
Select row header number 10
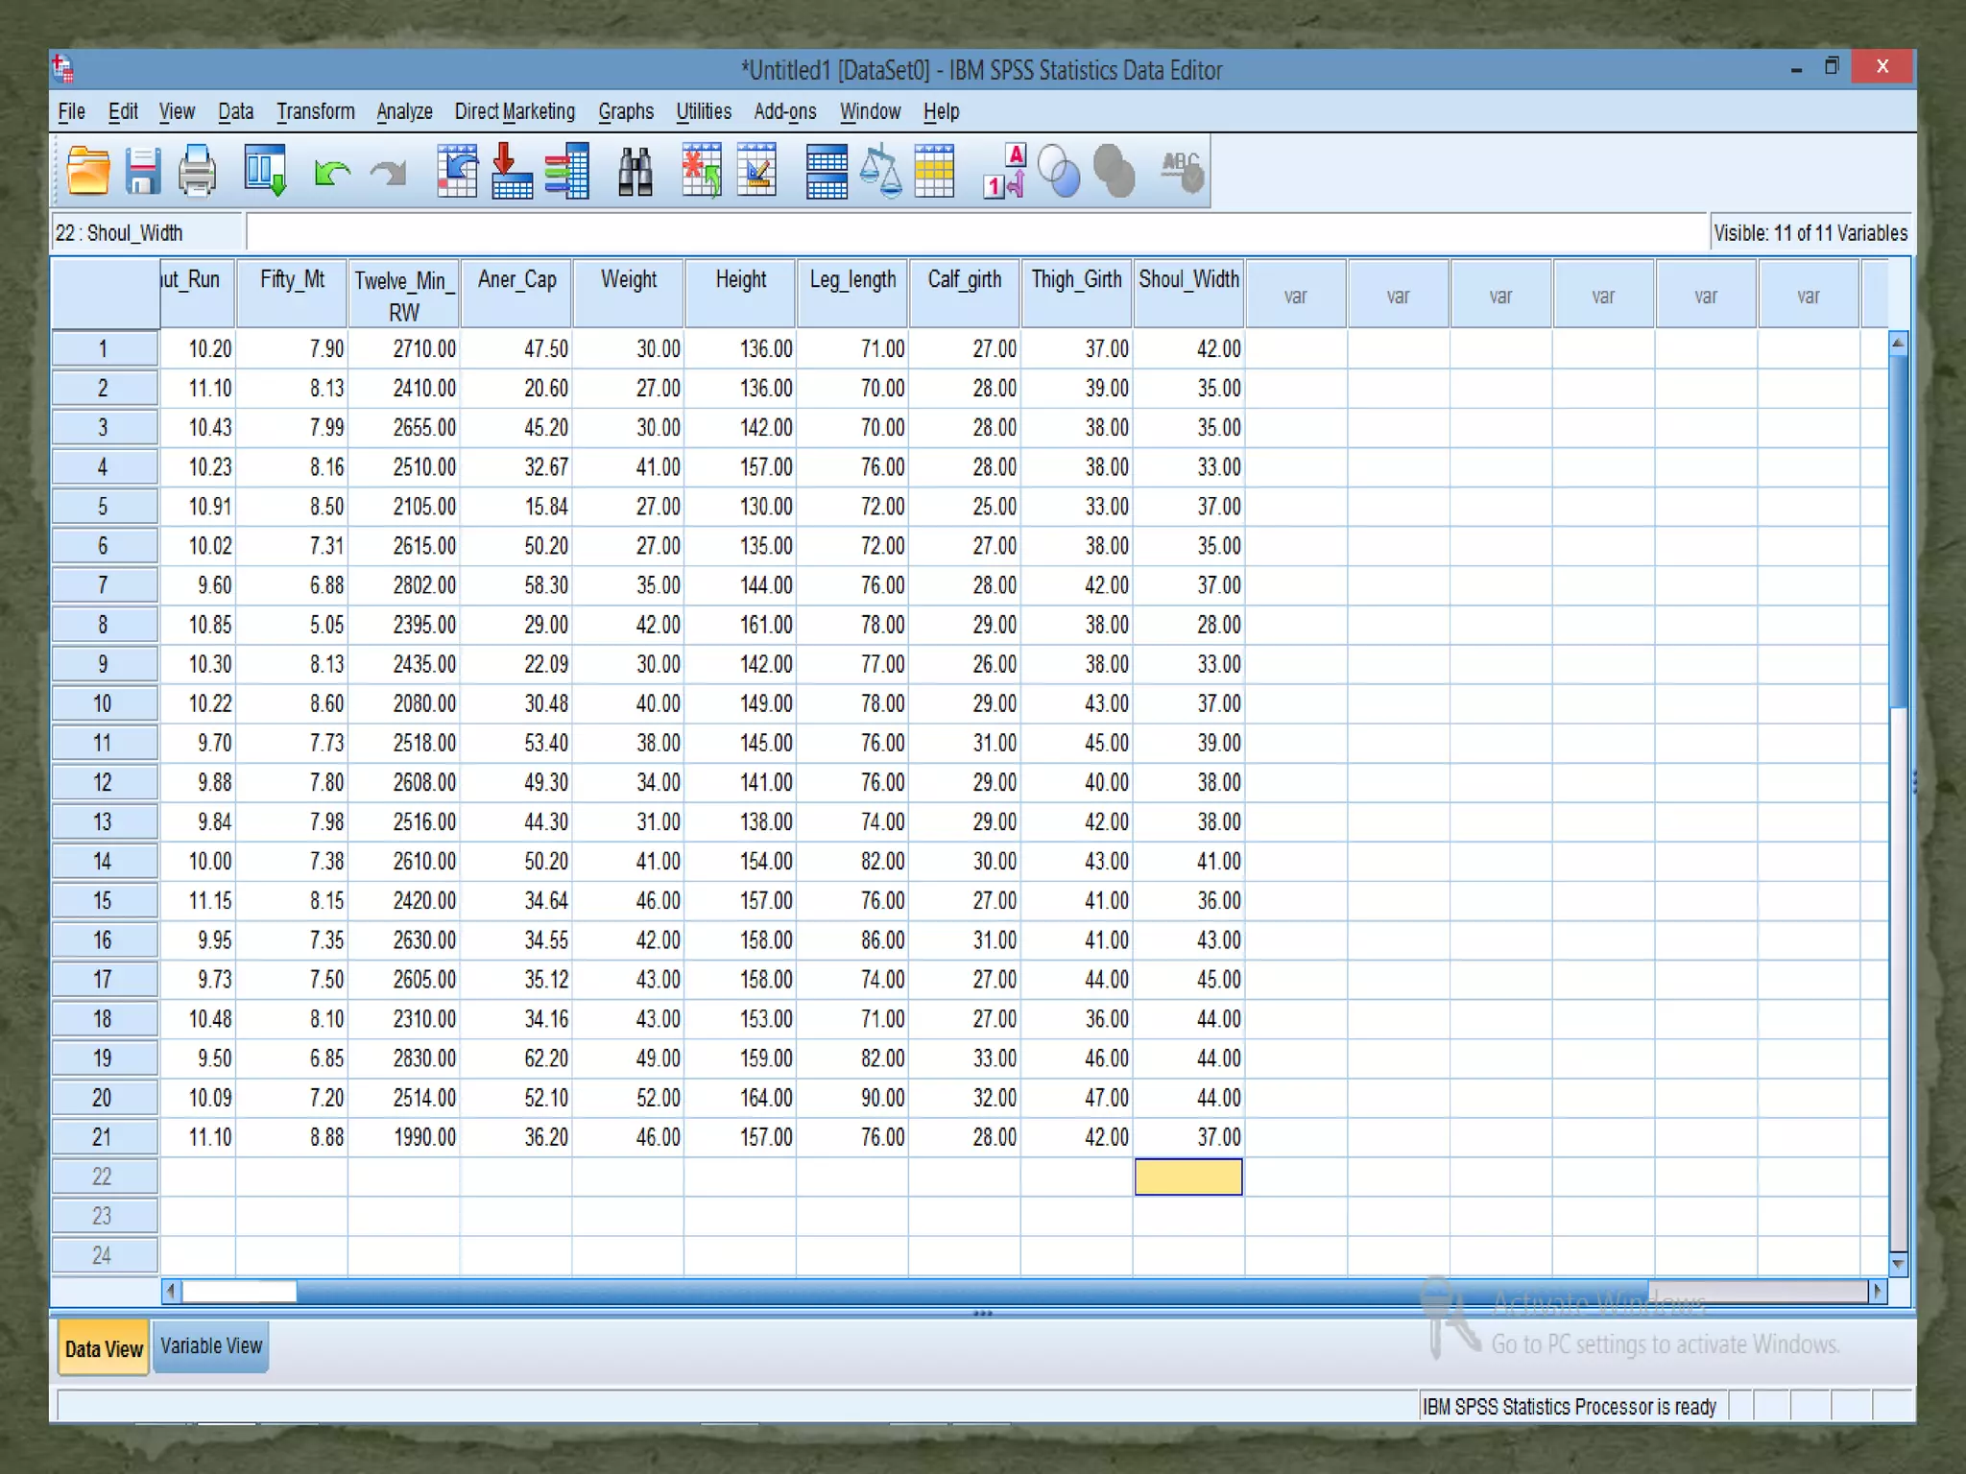(x=103, y=703)
